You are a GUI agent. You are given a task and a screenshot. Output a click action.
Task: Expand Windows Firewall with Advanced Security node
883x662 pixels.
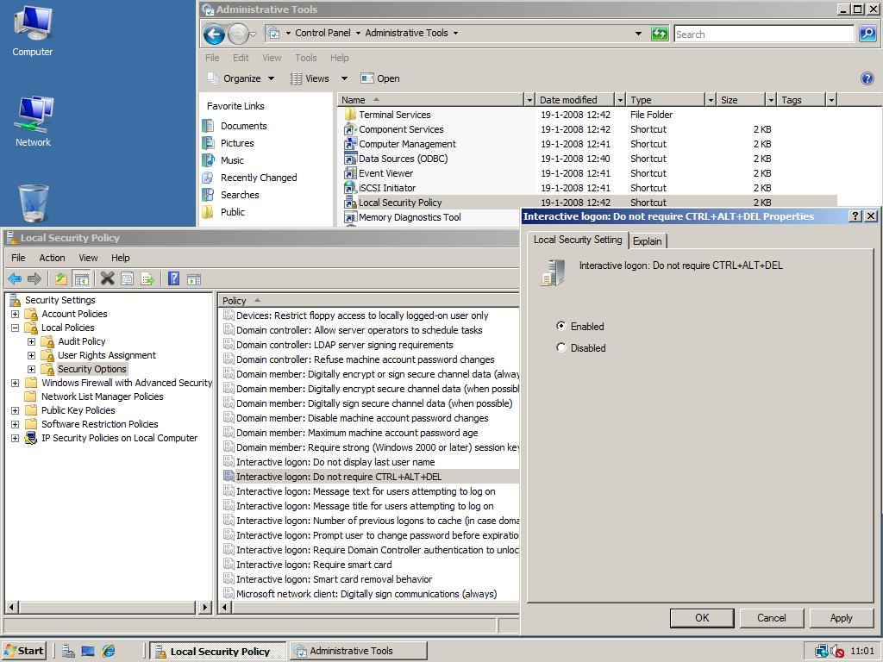[16, 383]
